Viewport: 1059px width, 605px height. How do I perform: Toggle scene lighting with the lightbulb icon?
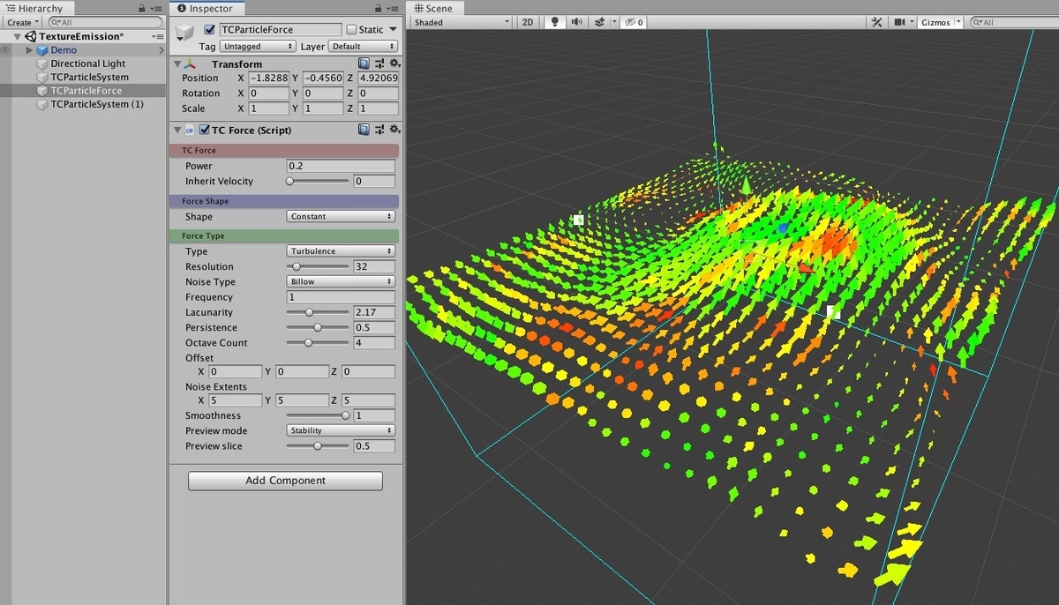(x=555, y=22)
